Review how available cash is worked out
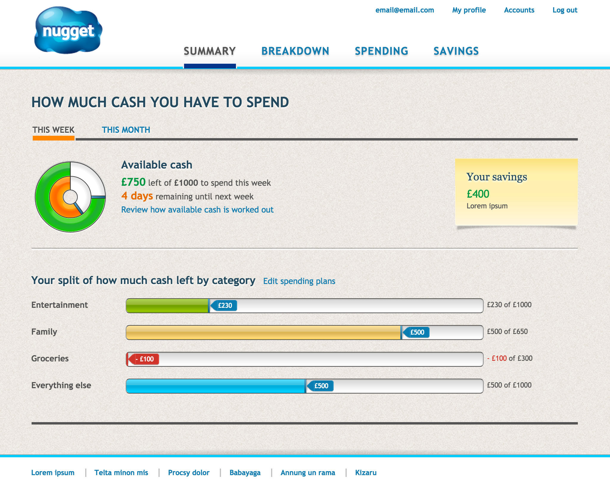 click(x=197, y=210)
